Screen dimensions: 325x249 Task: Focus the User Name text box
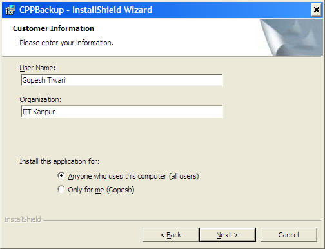122,80
